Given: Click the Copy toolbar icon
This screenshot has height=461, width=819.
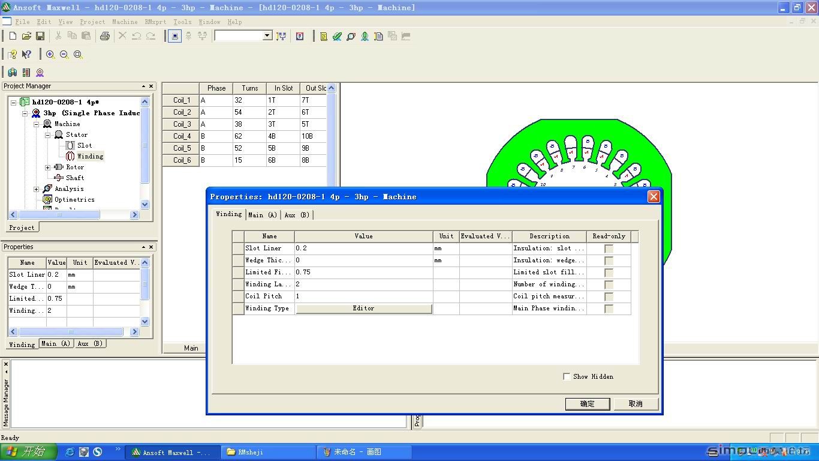Looking at the screenshot, I should pyautogui.click(x=72, y=36).
